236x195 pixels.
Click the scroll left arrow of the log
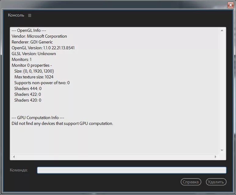[14, 157]
